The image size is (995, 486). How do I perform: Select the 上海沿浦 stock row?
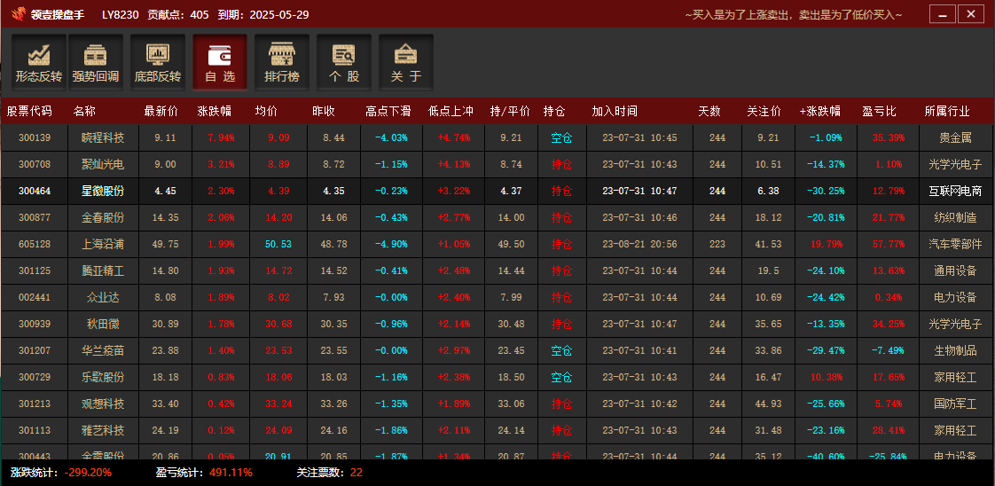point(103,245)
